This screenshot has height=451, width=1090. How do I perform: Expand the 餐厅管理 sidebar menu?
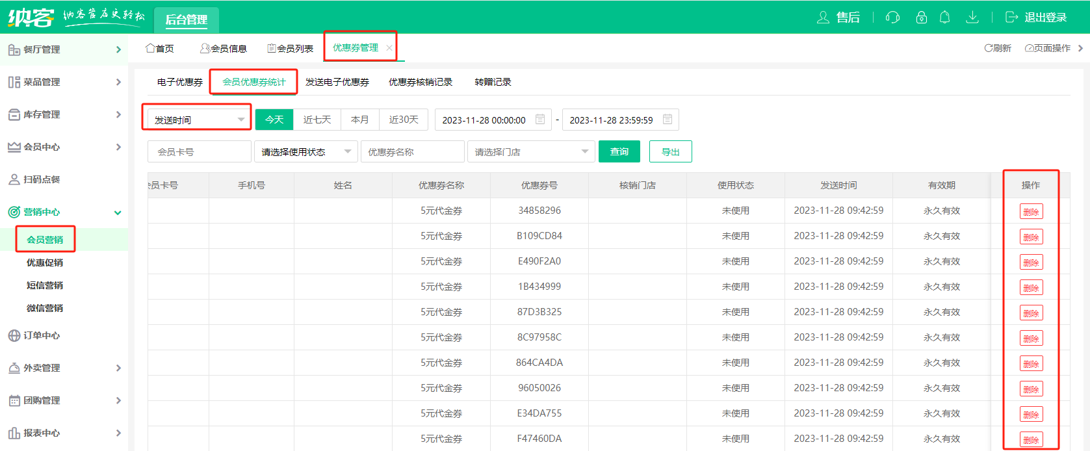[x=64, y=49]
